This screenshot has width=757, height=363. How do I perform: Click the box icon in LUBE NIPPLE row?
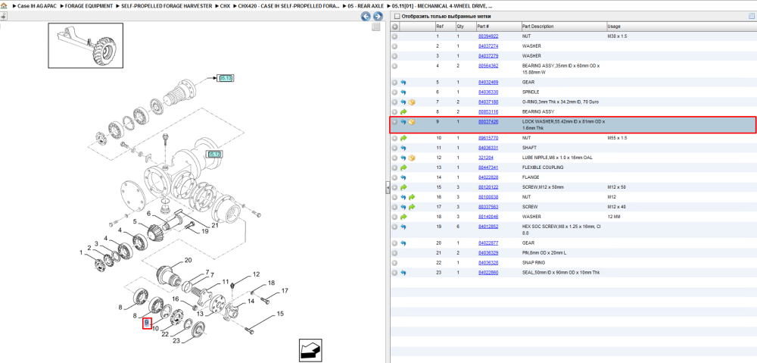[412, 158]
